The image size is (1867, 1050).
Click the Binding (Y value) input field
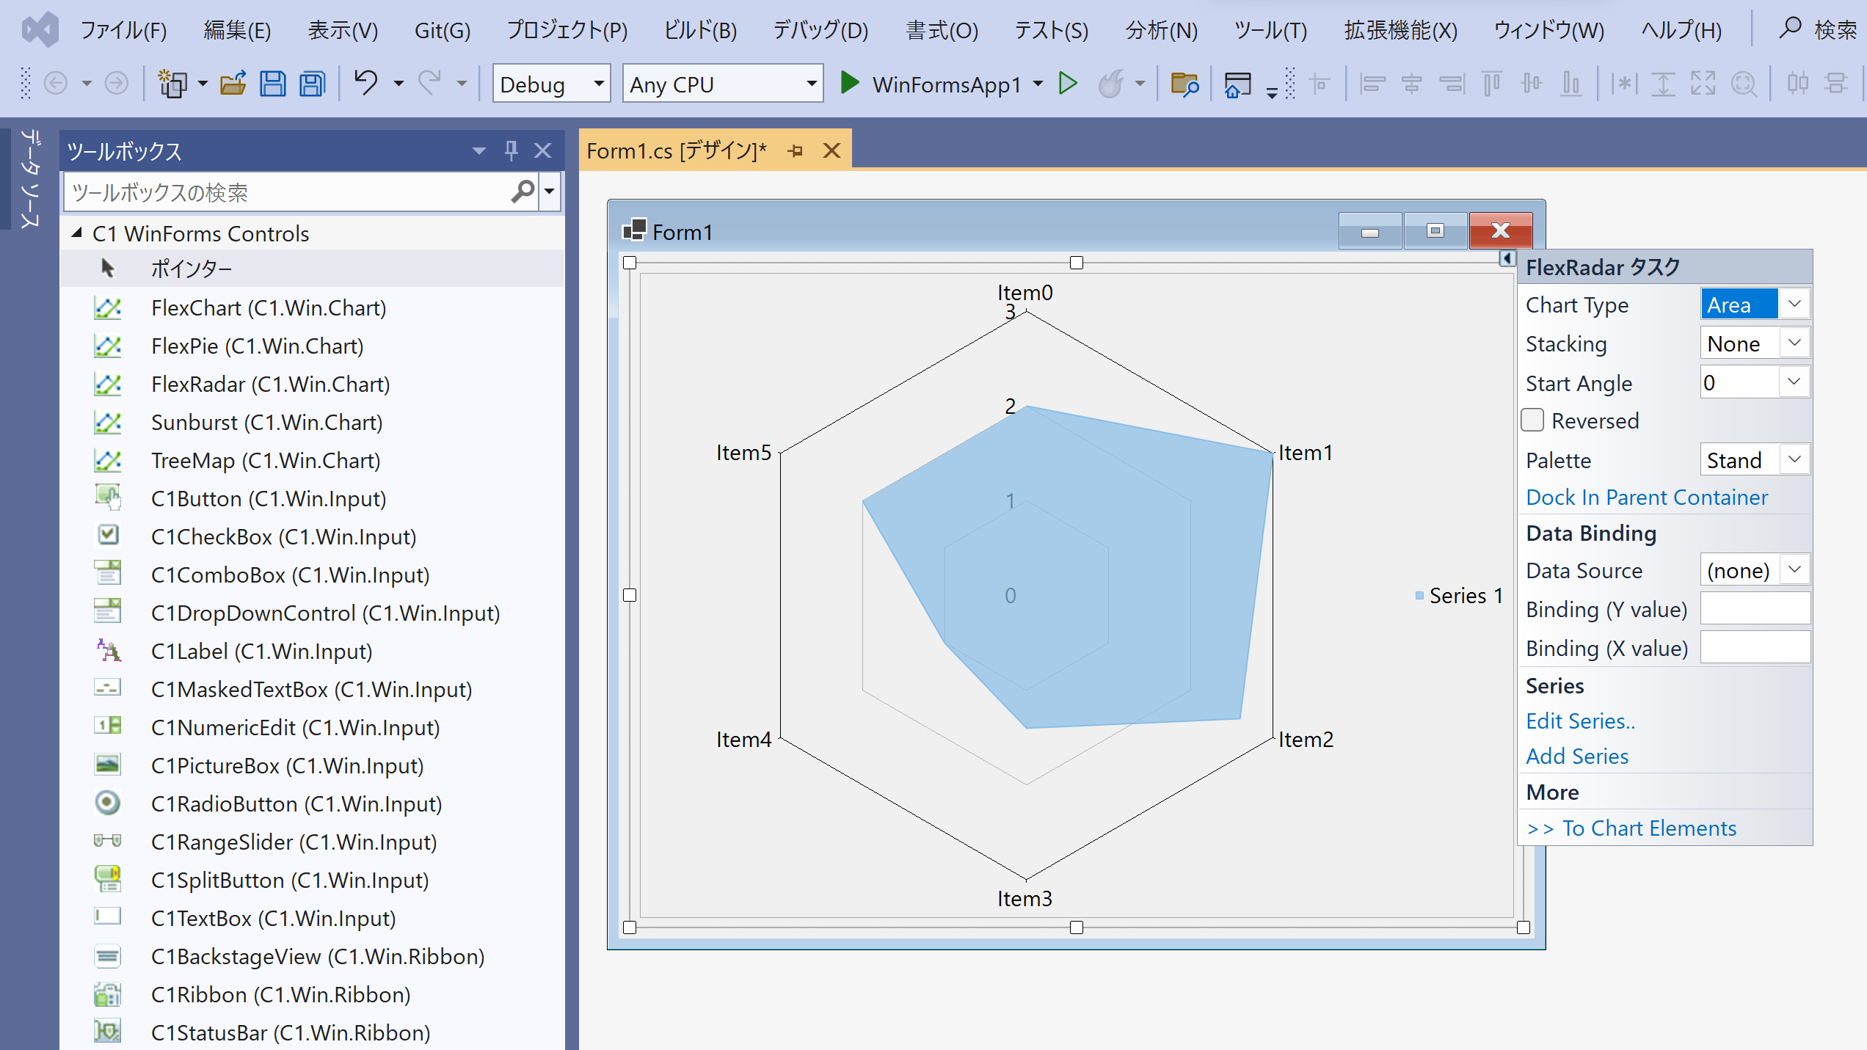(1755, 608)
